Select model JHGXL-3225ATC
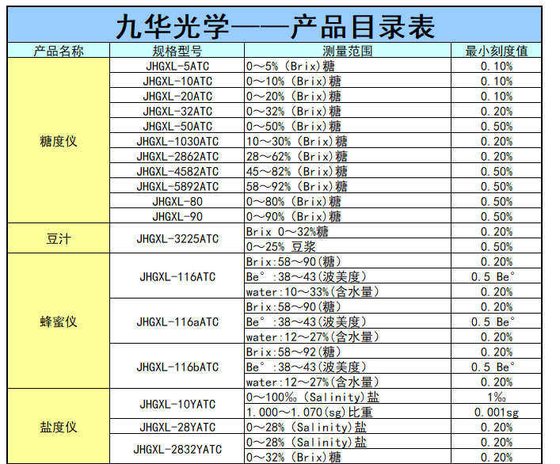Viewport: 560px width, 464px height. pyautogui.click(x=177, y=239)
